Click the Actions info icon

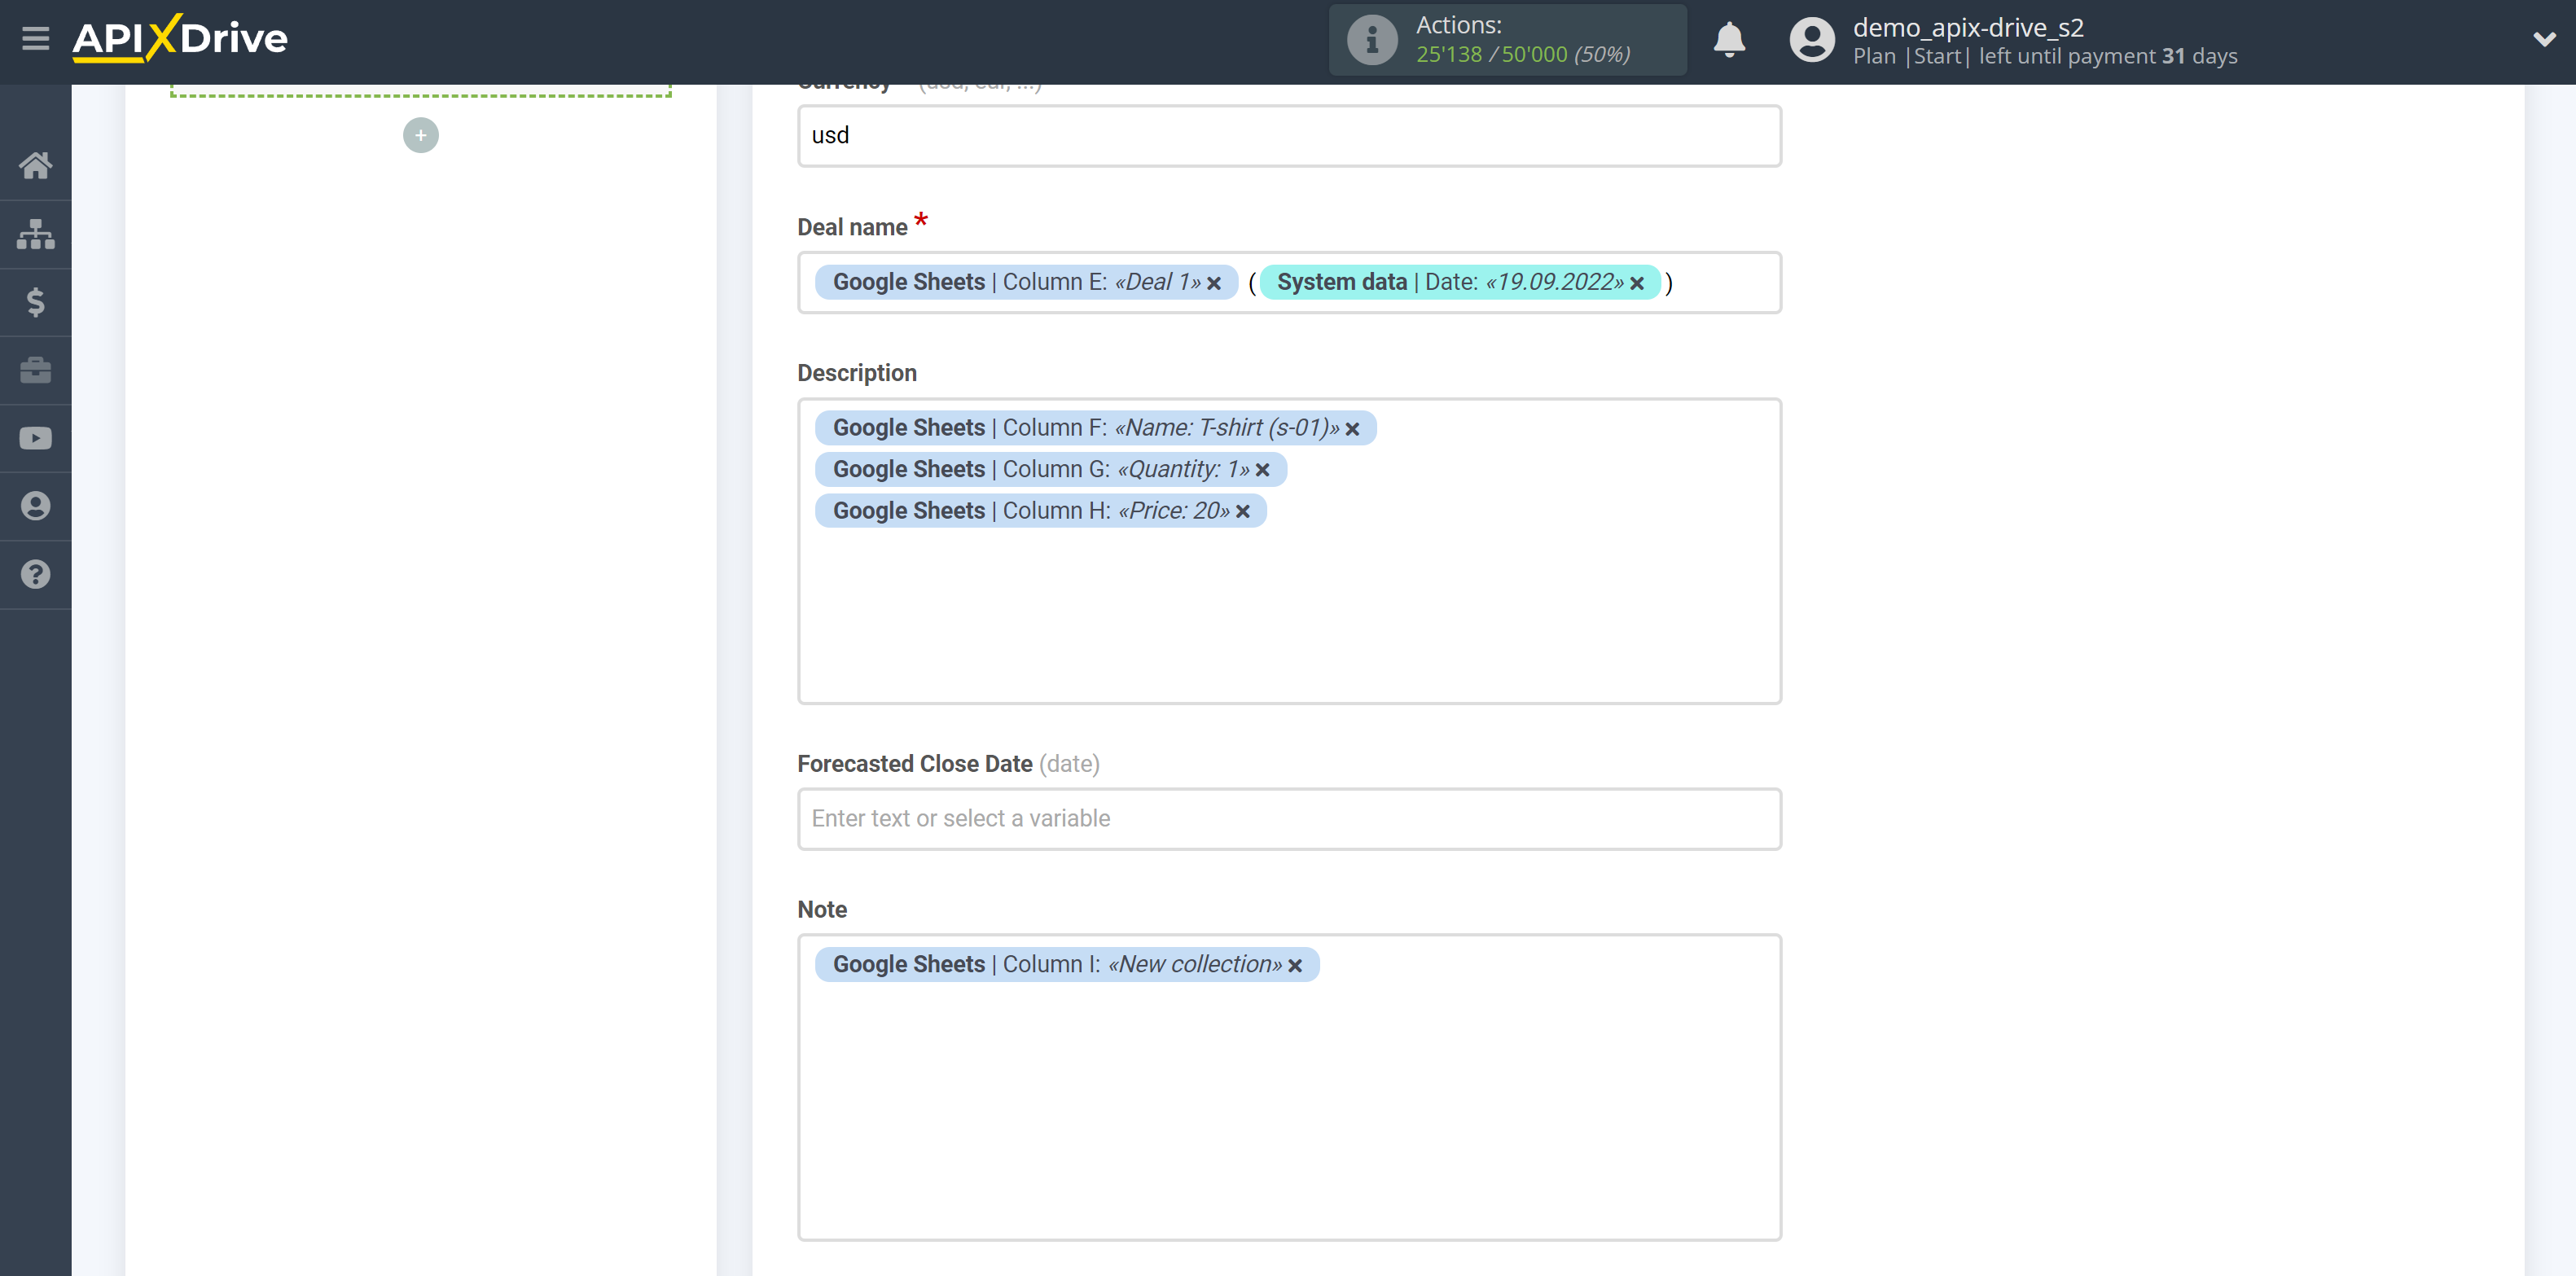[x=1372, y=40]
